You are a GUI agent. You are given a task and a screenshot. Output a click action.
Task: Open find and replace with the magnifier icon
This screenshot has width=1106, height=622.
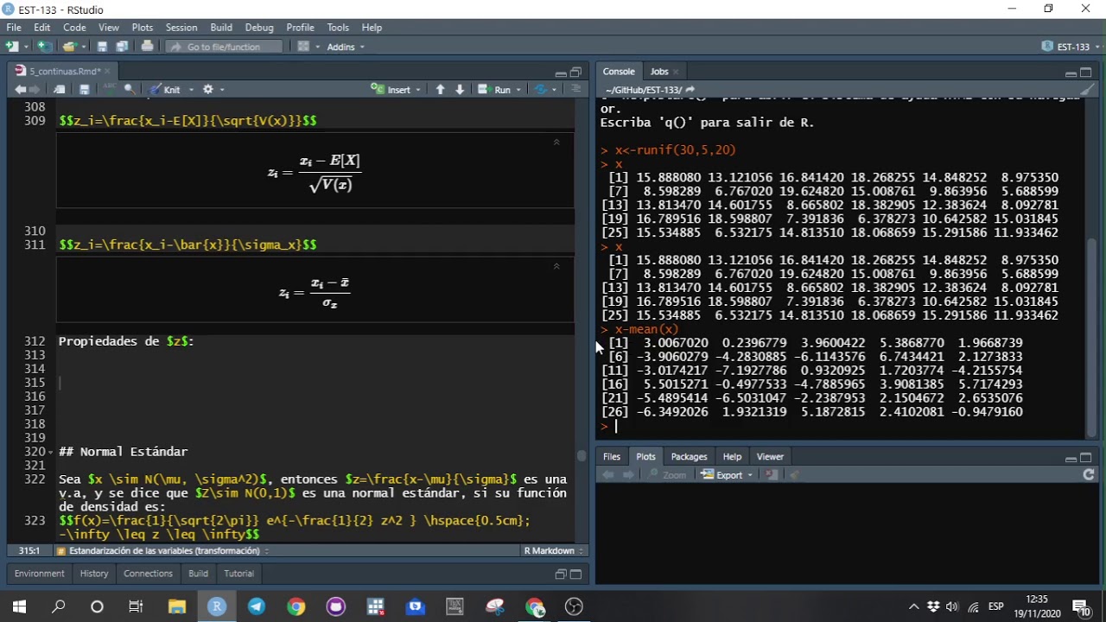click(x=130, y=90)
